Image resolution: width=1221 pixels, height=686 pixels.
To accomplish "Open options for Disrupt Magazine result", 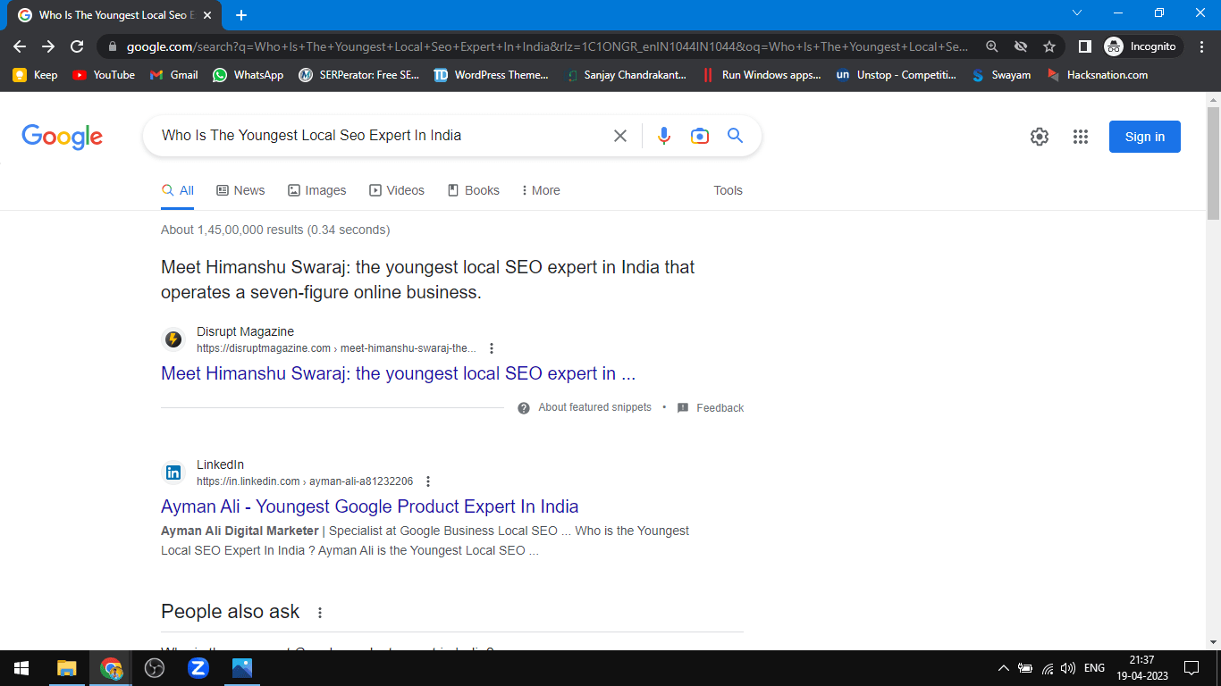I will tap(491, 348).
